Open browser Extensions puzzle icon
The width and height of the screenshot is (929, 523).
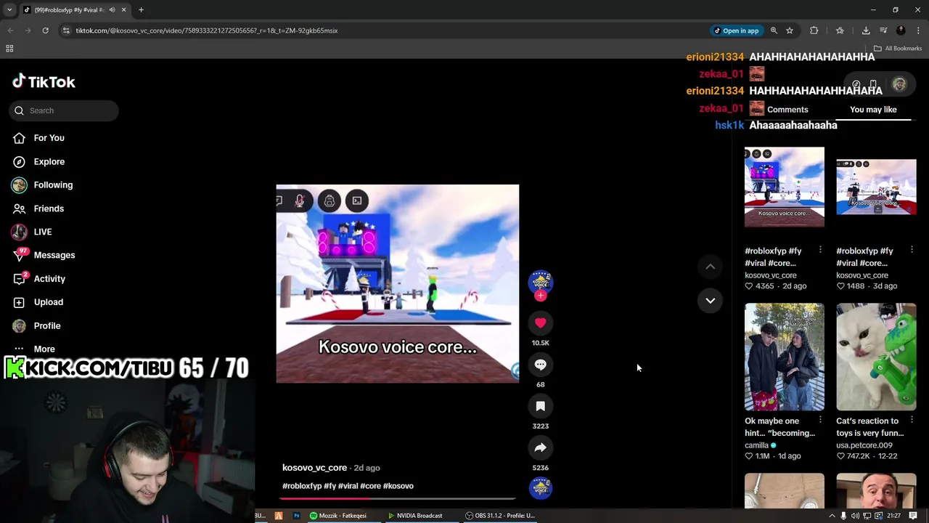(x=814, y=31)
